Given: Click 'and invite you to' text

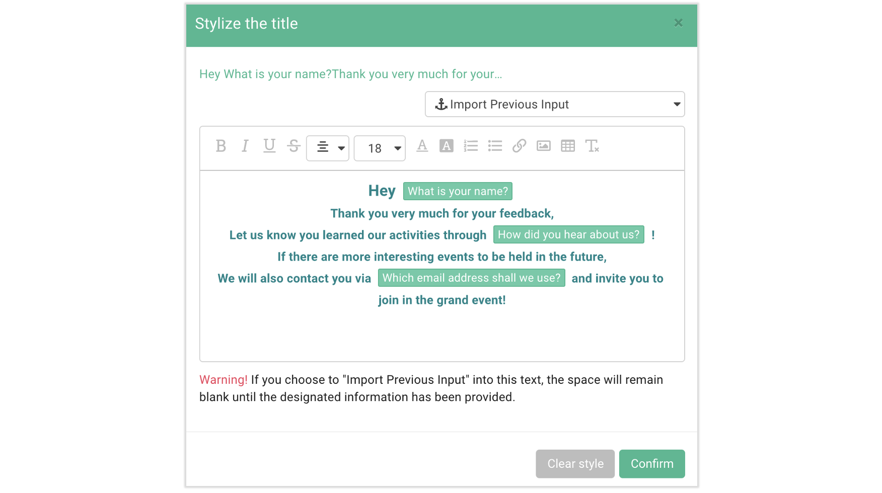Looking at the screenshot, I should pyautogui.click(x=618, y=278).
